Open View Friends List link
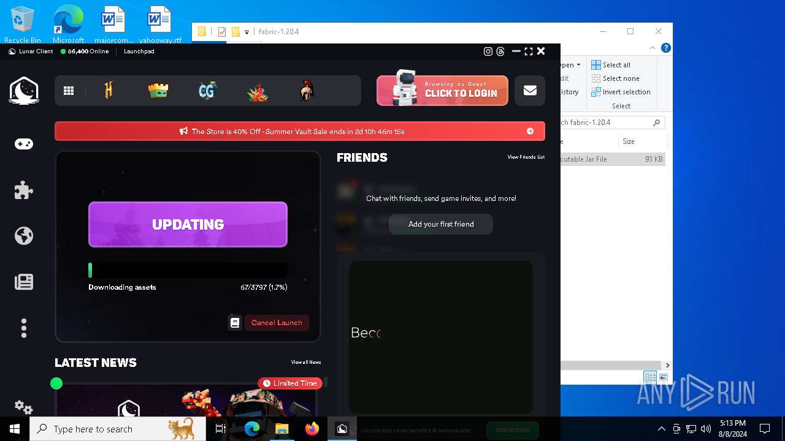This screenshot has height=441, width=785. pos(526,157)
